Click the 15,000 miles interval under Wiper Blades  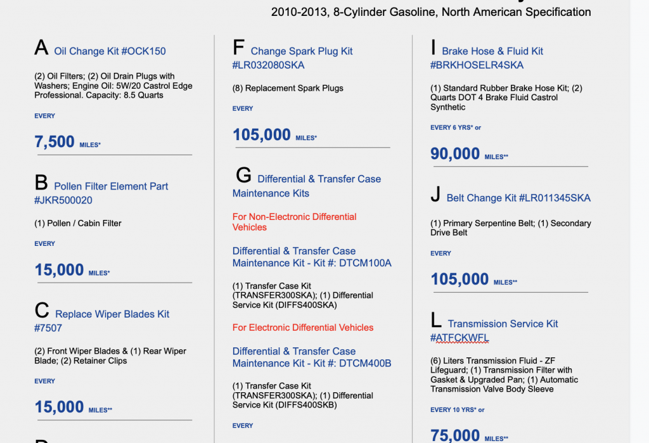[x=74, y=407]
